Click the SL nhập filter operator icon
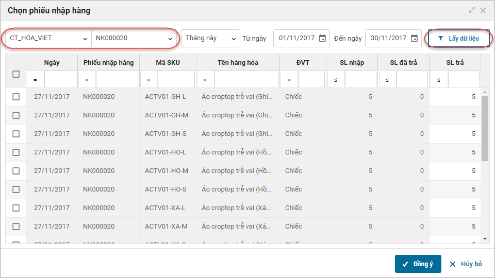Image resolution: width=495 pixels, height=278 pixels. [336, 80]
